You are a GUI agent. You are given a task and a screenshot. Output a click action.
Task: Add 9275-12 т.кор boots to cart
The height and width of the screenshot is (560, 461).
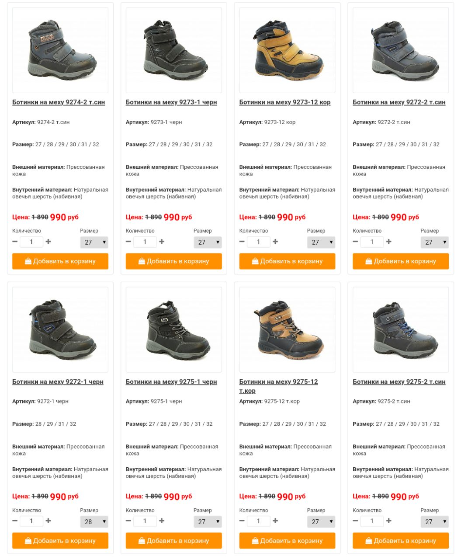click(x=287, y=541)
